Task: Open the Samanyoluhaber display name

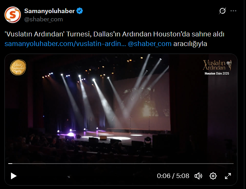Action: click(49, 11)
